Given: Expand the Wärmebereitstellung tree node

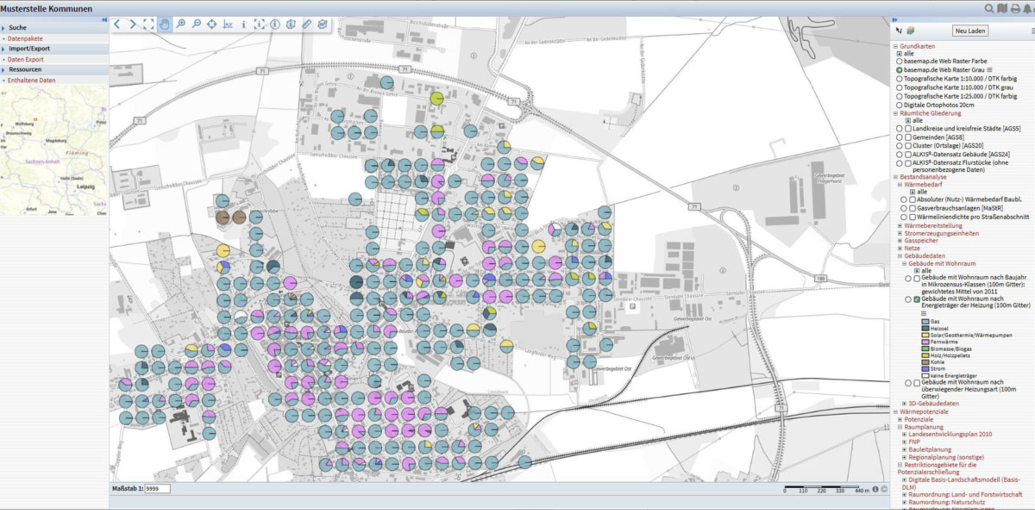Looking at the screenshot, I should pos(900,226).
